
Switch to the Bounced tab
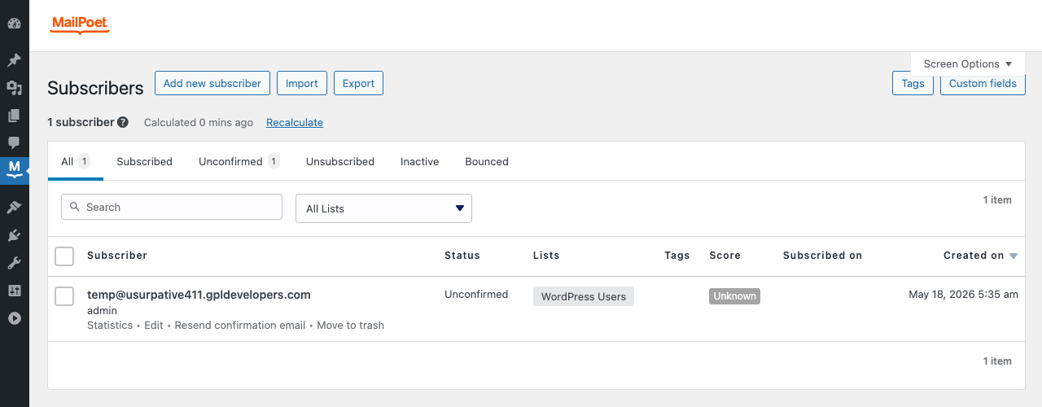(x=487, y=161)
